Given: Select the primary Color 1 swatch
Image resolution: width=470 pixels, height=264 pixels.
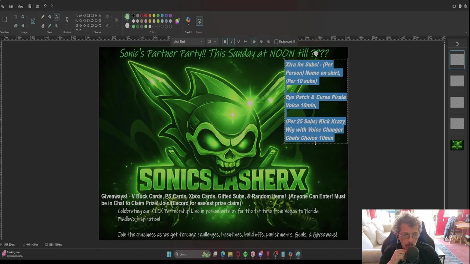Looking at the screenshot, I should [x=127, y=16].
